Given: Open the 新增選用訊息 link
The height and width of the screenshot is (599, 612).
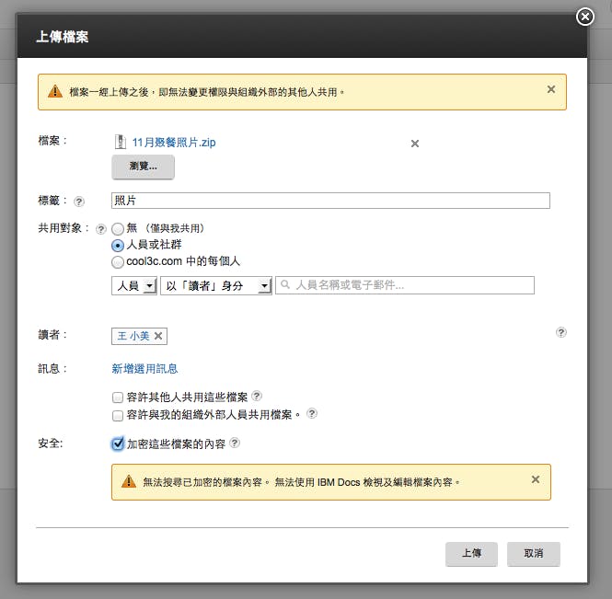Looking at the screenshot, I should 144,368.
